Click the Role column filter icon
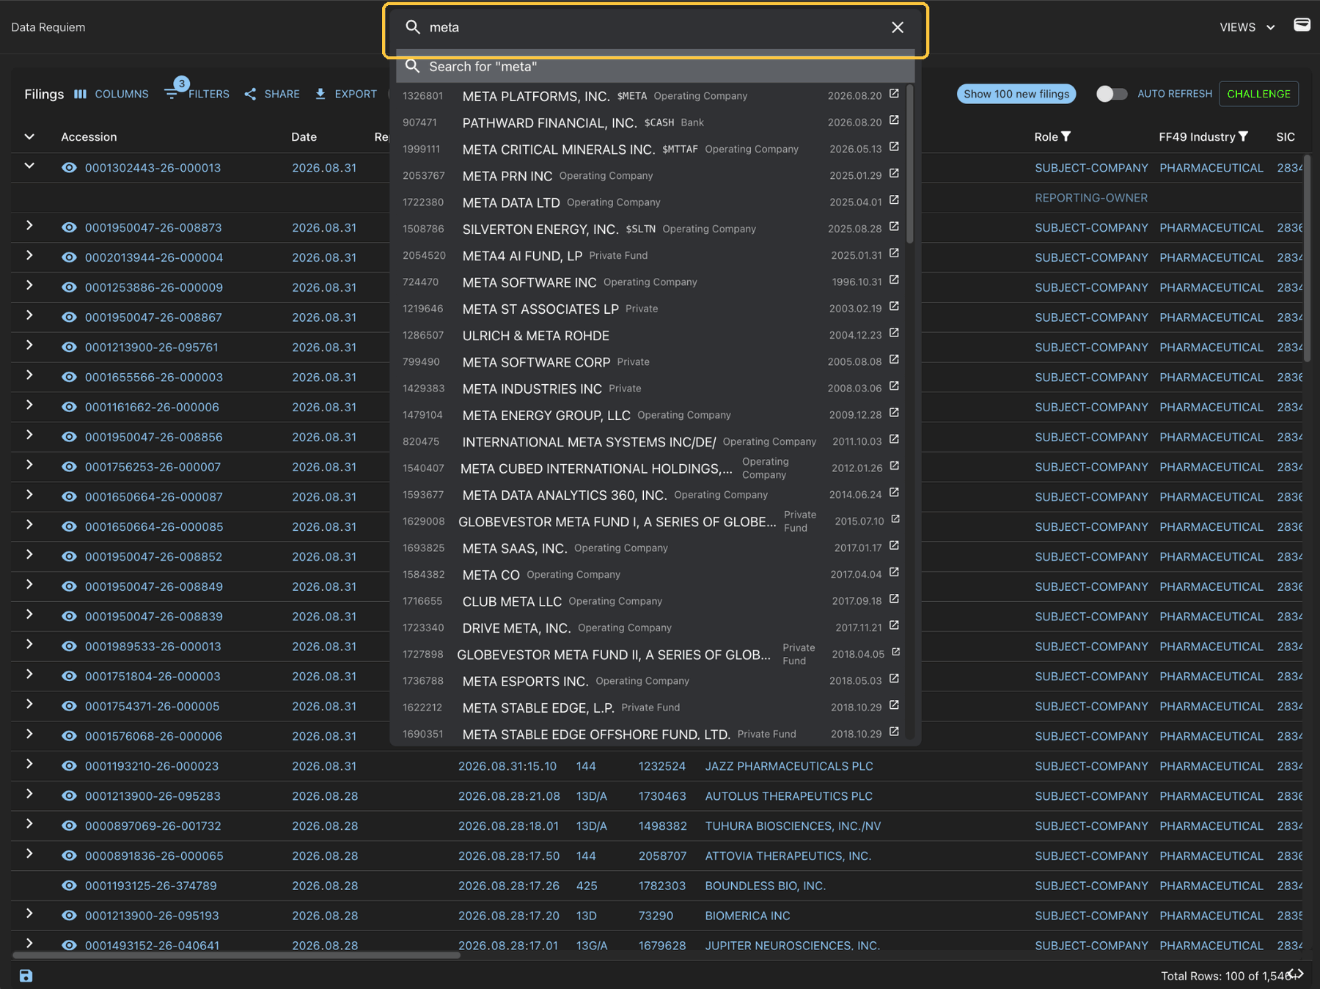 point(1066,136)
